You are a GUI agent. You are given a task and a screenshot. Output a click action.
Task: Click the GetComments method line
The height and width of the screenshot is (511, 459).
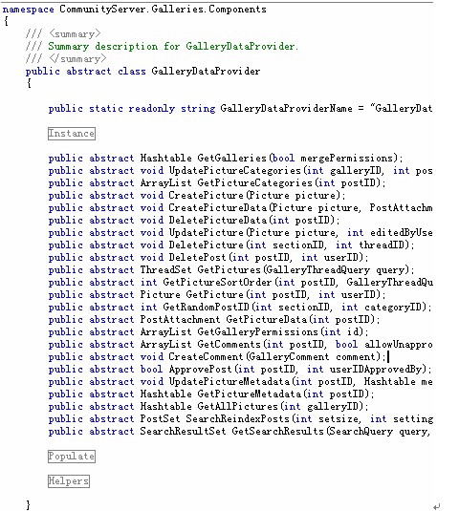[x=240, y=344]
